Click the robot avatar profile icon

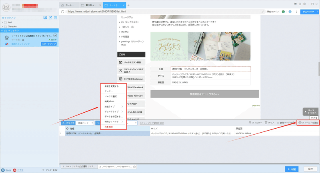click(6, 8)
